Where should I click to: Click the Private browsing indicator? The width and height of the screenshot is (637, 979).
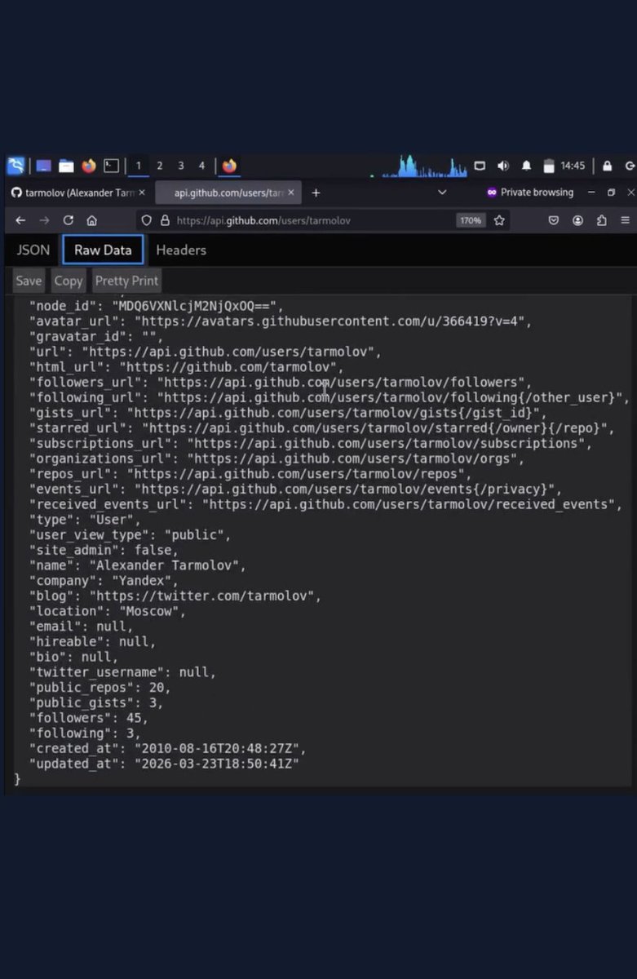[530, 193]
